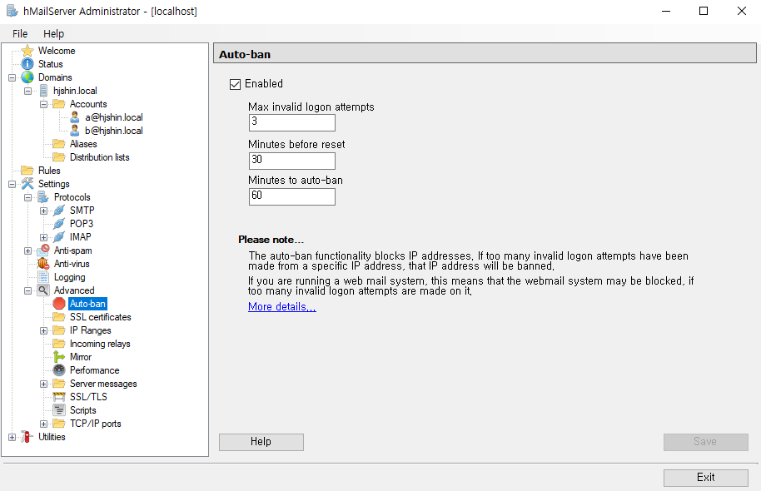Viewport: 761px width, 491px height.
Task: Expand the SMTP tree node
Action: (x=43, y=211)
